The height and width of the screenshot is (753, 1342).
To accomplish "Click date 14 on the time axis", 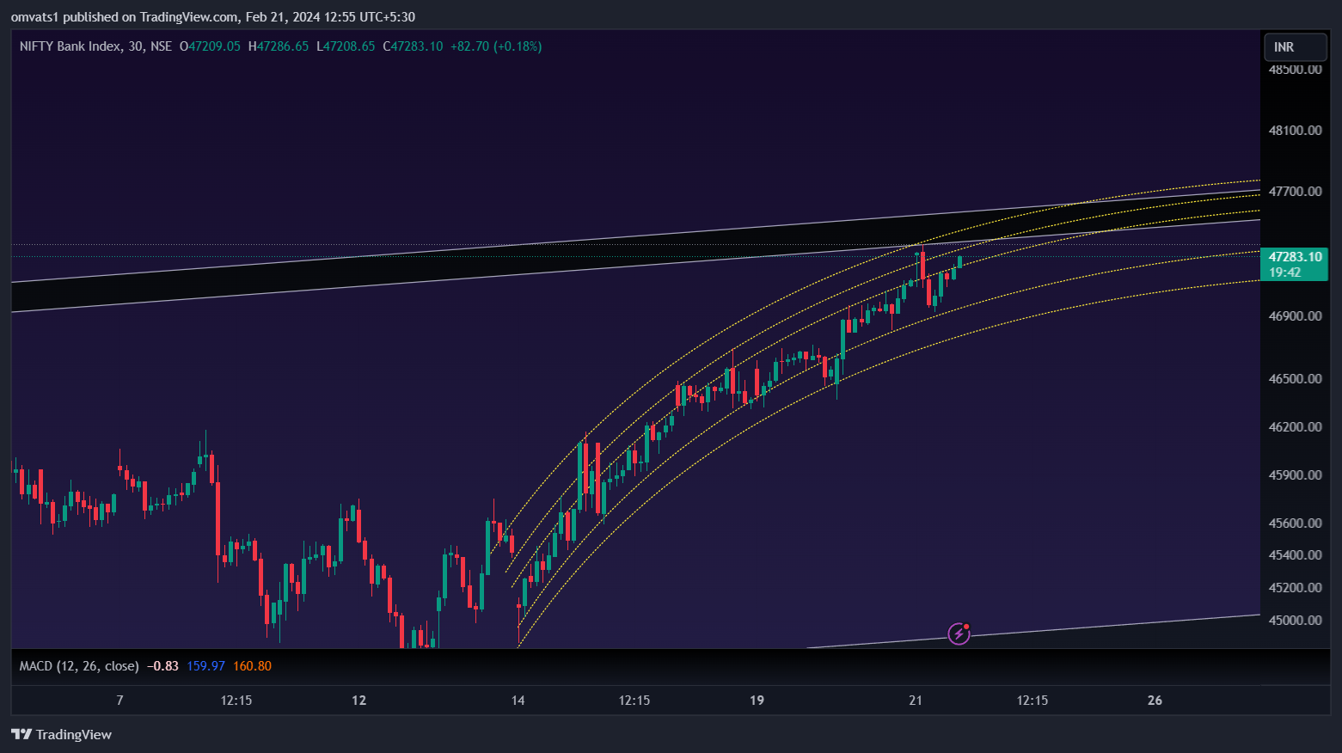I will 518,701.
